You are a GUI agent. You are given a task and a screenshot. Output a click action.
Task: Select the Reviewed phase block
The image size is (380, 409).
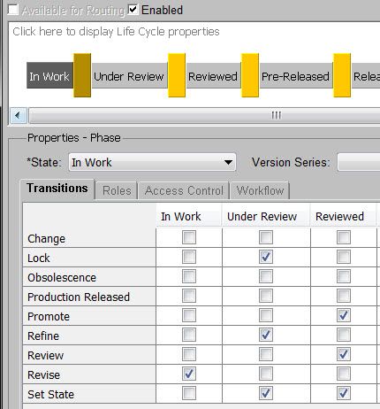click(x=213, y=75)
